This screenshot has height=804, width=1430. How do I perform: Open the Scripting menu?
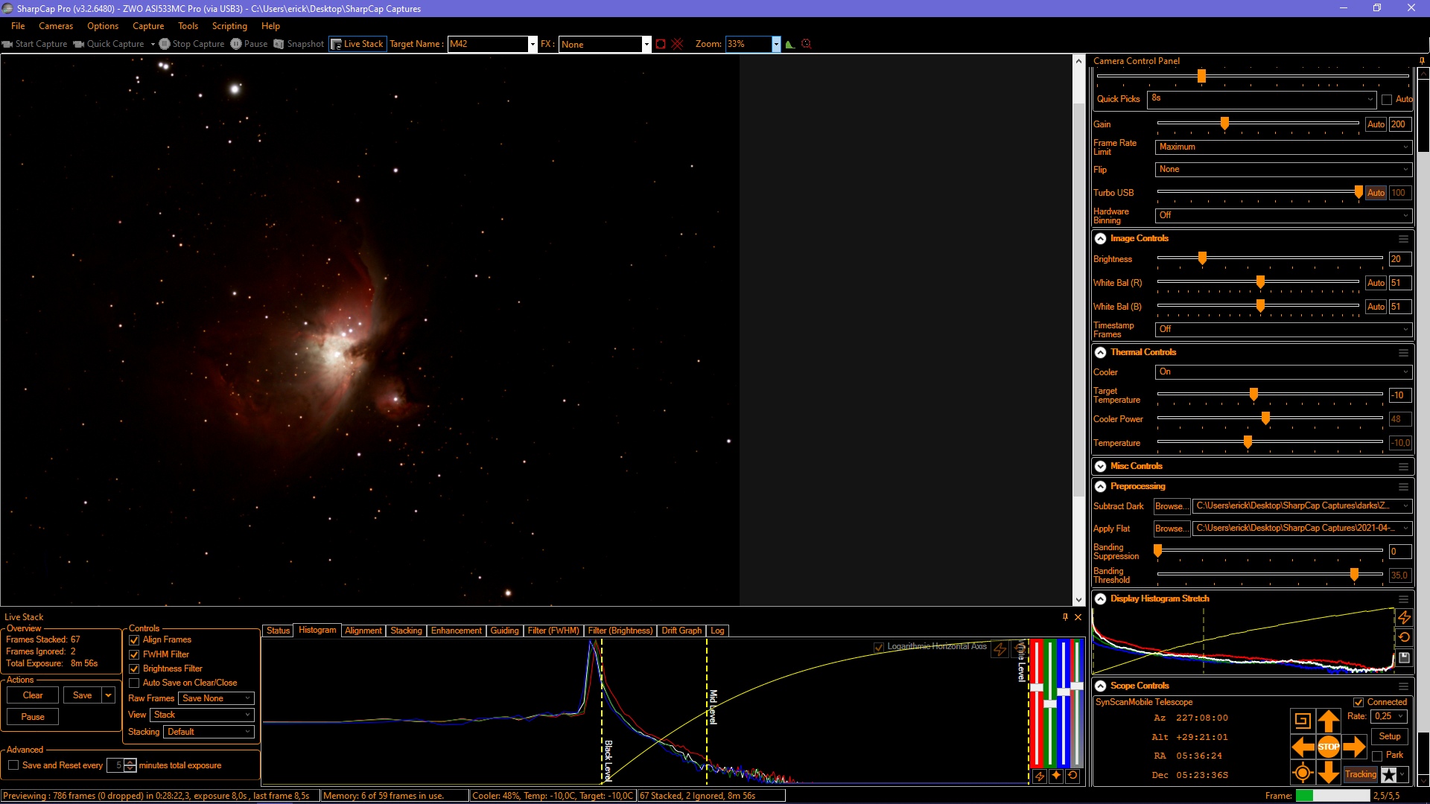(229, 26)
